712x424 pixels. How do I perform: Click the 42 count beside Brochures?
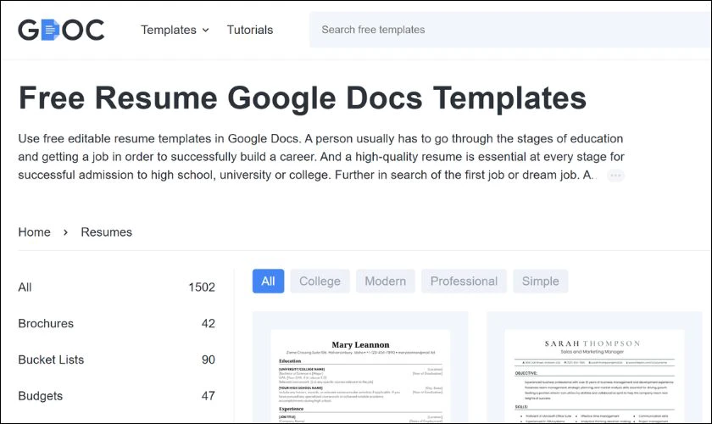pos(208,324)
